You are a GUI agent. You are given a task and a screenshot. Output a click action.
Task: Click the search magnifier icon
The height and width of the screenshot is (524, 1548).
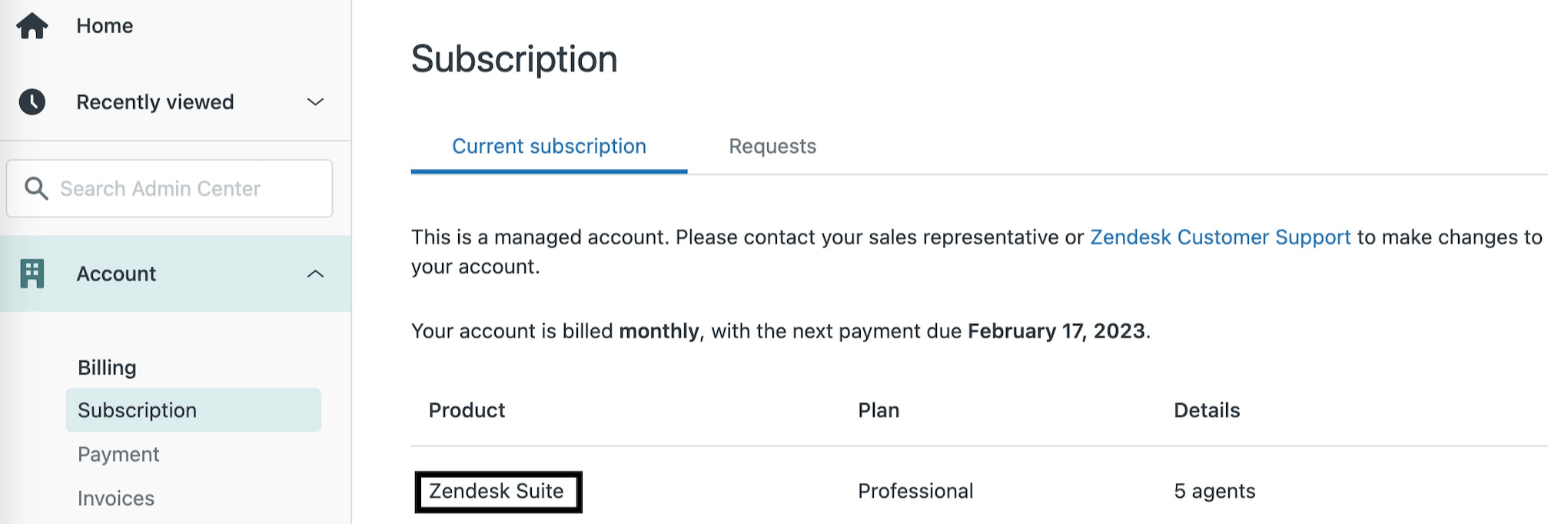[36, 188]
